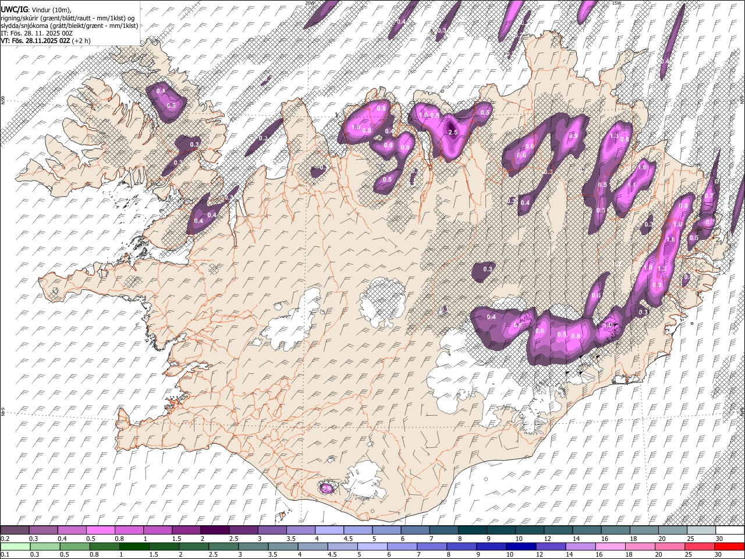The width and height of the screenshot is (745, 559).
Task: Select the bottom legend swatch labeled 4
Action: pyautogui.click(x=312, y=546)
